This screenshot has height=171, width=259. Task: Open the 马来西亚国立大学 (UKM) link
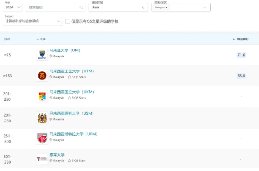coord(72,92)
